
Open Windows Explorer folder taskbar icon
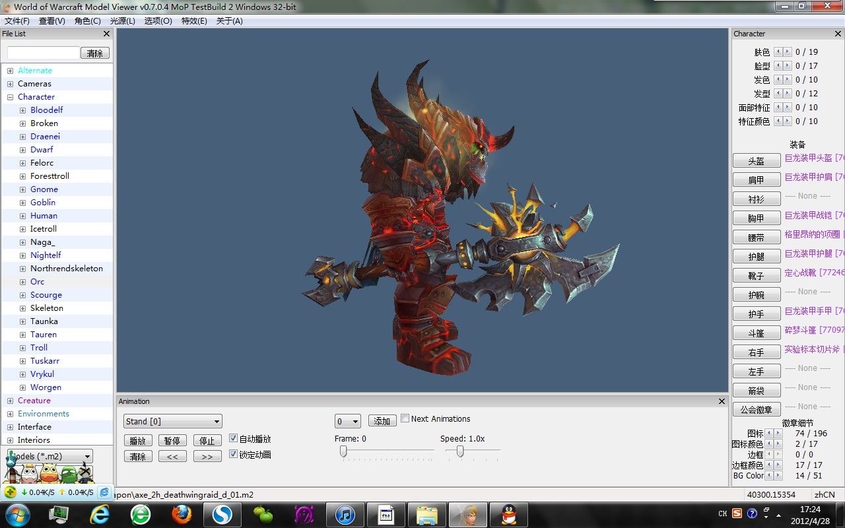[427, 514]
